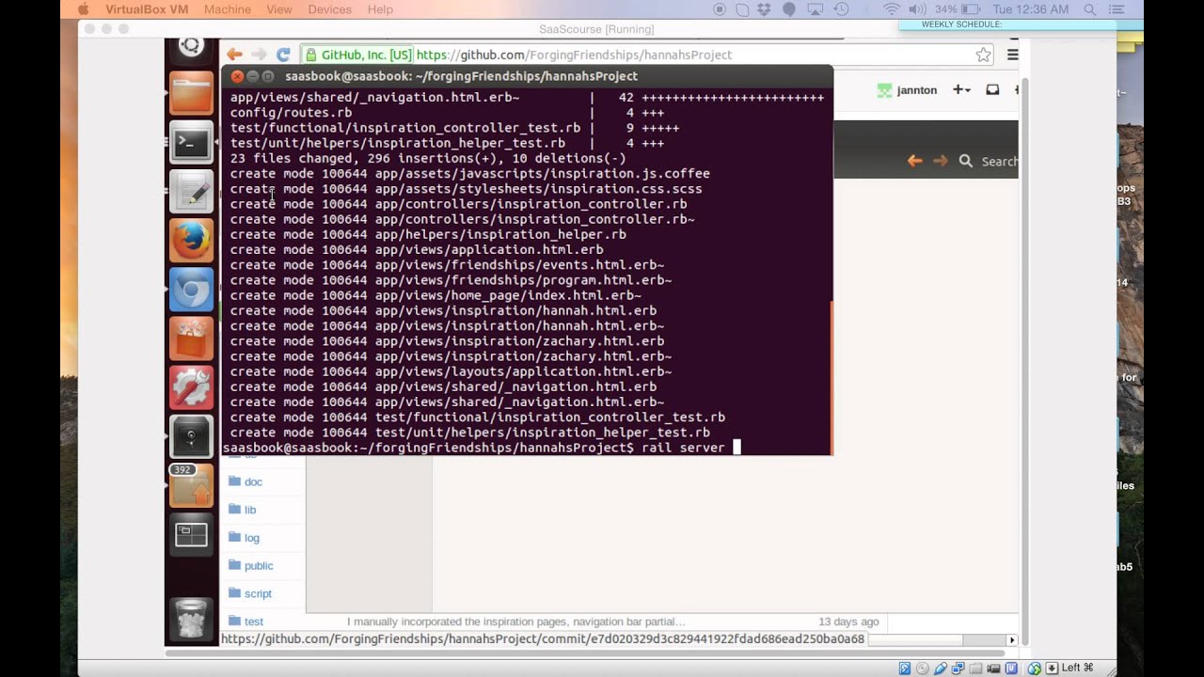Open the Files folder in the Ubuntu launcher

pyautogui.click(x=191, y=94)
